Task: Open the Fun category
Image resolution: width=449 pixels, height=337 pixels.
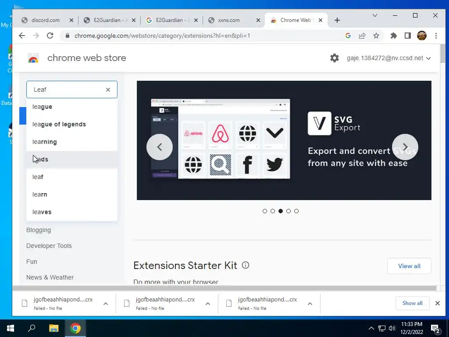Action: pos(32,262)
